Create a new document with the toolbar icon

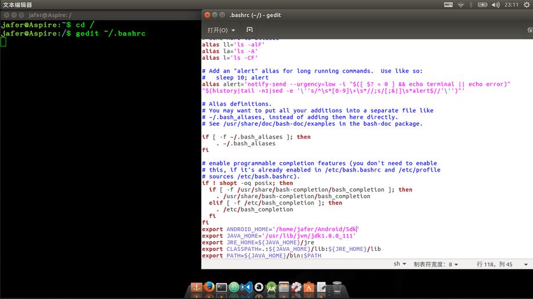249,30
